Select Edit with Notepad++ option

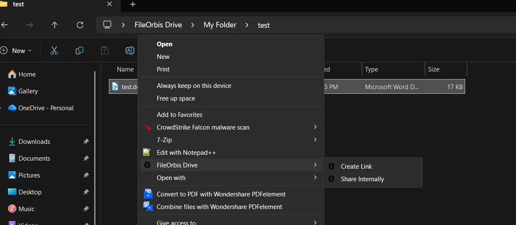point(186,153)
